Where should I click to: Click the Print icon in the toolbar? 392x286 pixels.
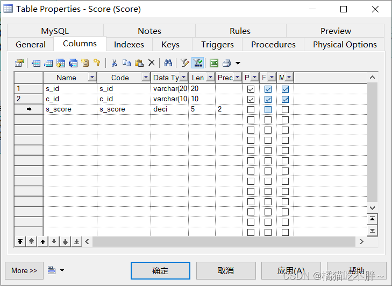click(226, 63)
